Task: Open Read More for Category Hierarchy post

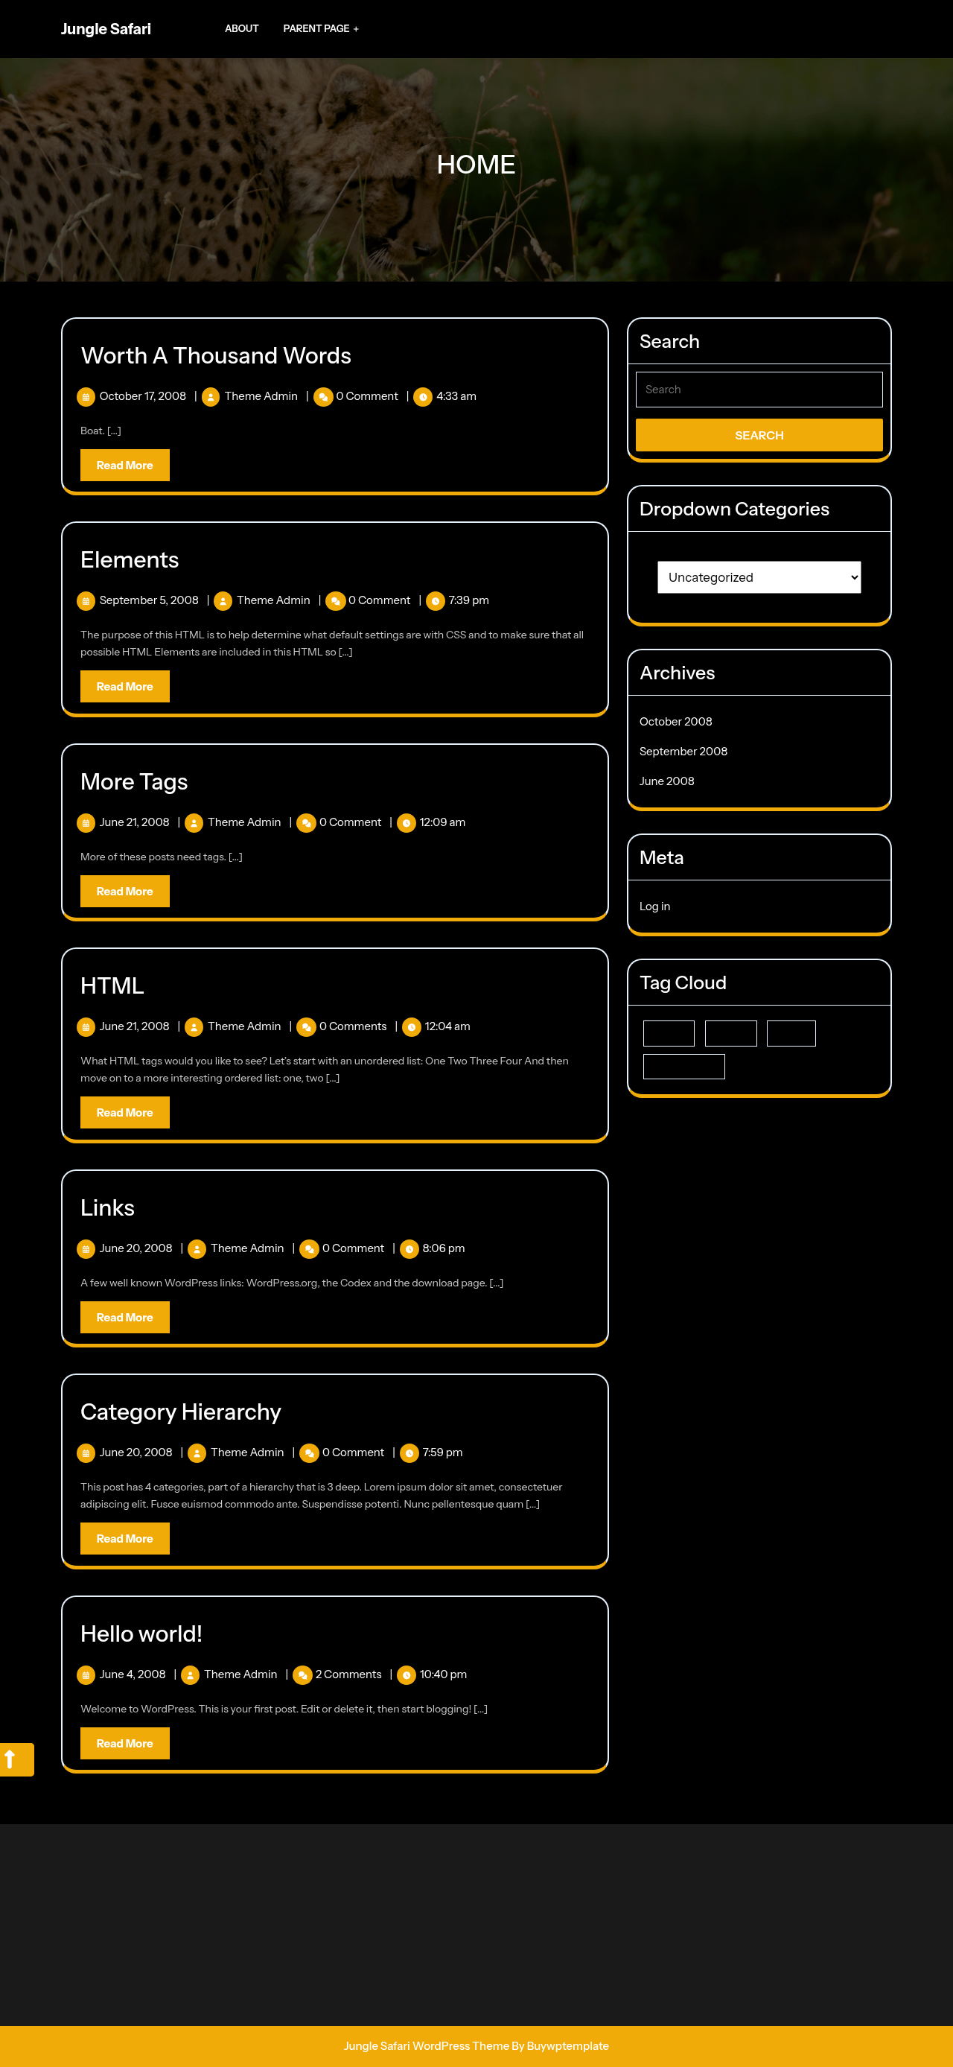Action: [124, 1539]
